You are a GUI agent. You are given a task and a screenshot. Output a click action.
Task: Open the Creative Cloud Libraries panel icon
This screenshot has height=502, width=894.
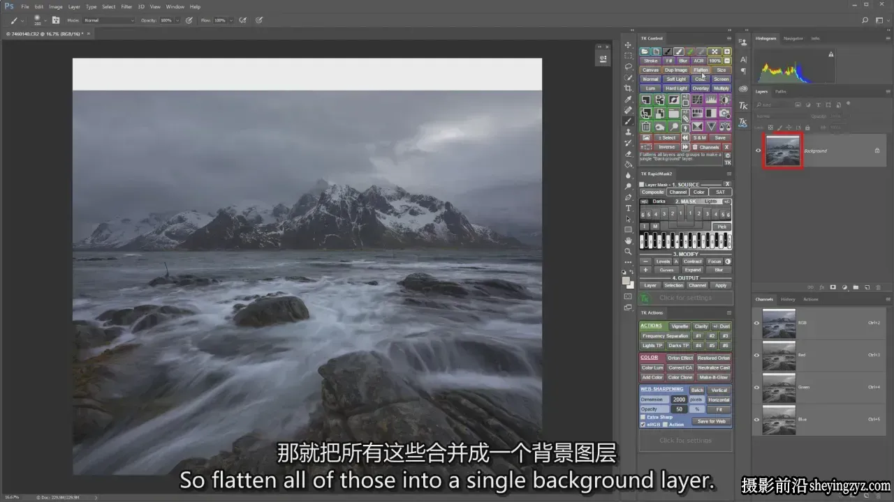click(x=743, y=89)
